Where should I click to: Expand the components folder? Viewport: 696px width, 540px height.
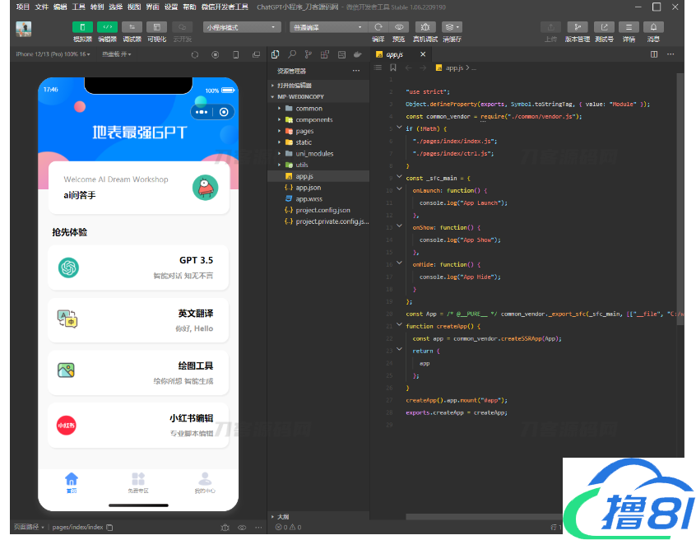tap(318, 120)
